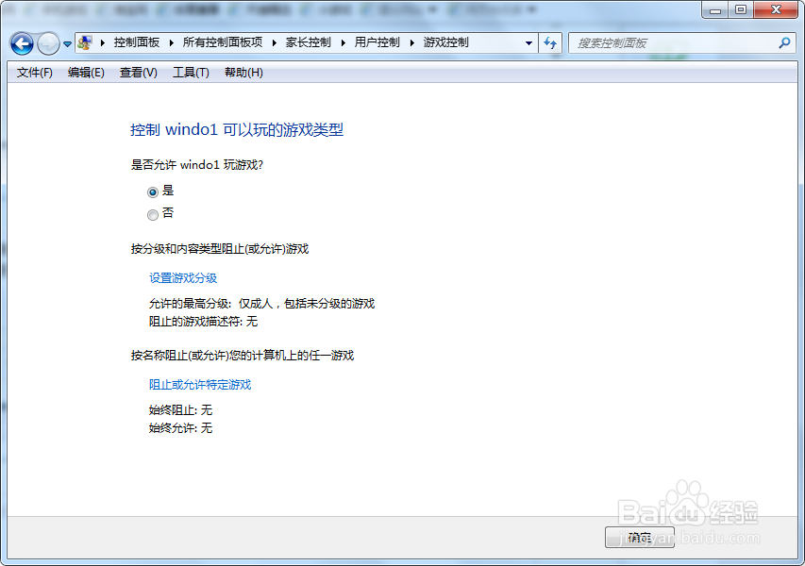The width and height of the screenshot is (805, 566).
Task: Click inside the 搜索控制面板 search box
Action: pyautogui.click(x=661, y=43)
